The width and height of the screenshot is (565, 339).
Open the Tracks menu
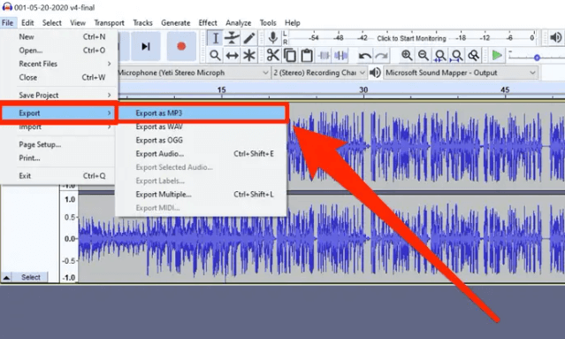142,23
